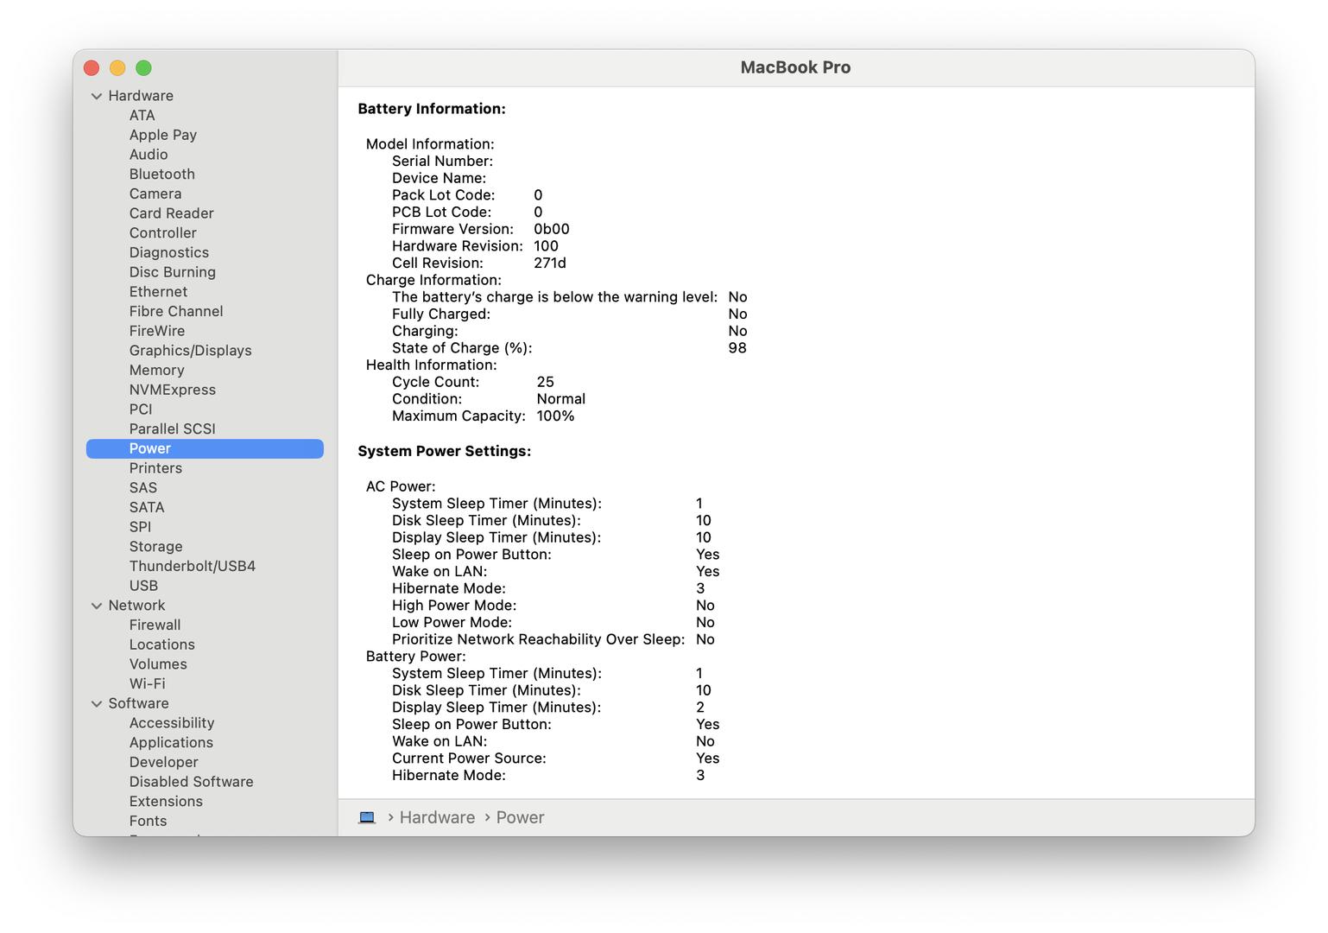The width and height of the screenshot is (1328, 933).
Task: Select Controller in sidebar
Action: point(163,233)
